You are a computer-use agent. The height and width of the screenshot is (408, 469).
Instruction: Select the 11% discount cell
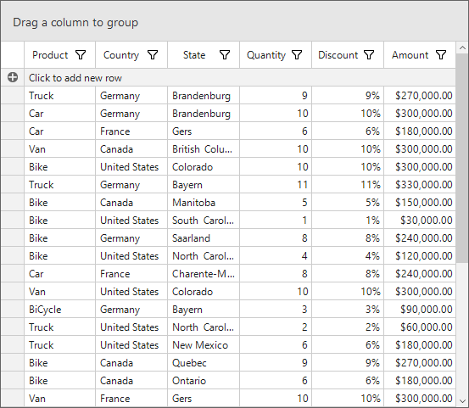(x=348, y=185)
